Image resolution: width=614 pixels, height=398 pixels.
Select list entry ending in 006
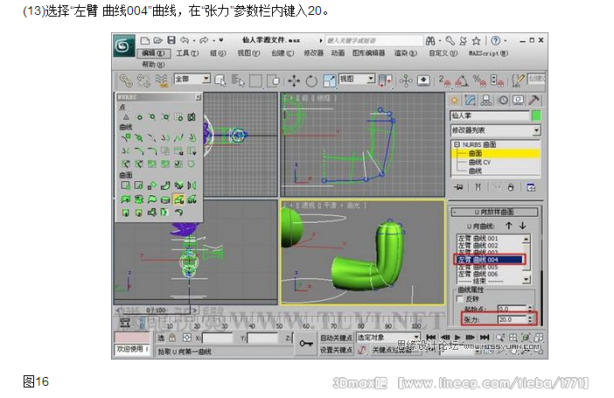click(478, 274)
